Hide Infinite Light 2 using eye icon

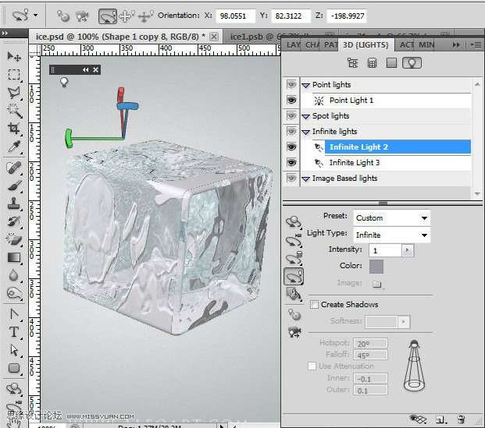tap(291, 147)
